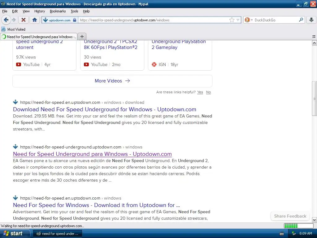Viewport: 317px width, 238px height.
Task: Click the Uptodown favicon beside the last result URL
Action: click(15, 198)
